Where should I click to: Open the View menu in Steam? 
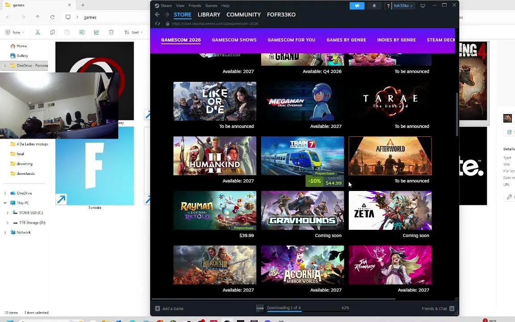pyautogui.click(x=180, y=5)
